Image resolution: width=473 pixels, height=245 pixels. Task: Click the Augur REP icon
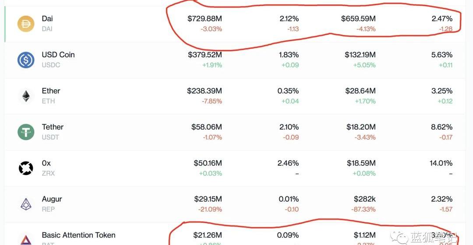pyautogui.click(x=26, y=204)
